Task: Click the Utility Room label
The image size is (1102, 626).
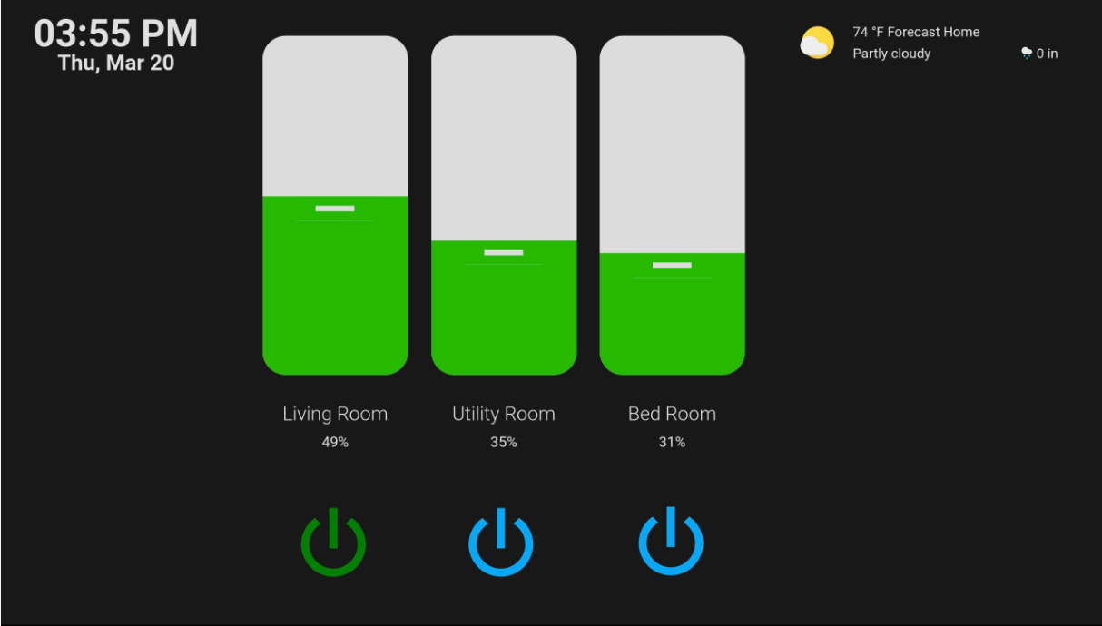Action: coord(504,414)
